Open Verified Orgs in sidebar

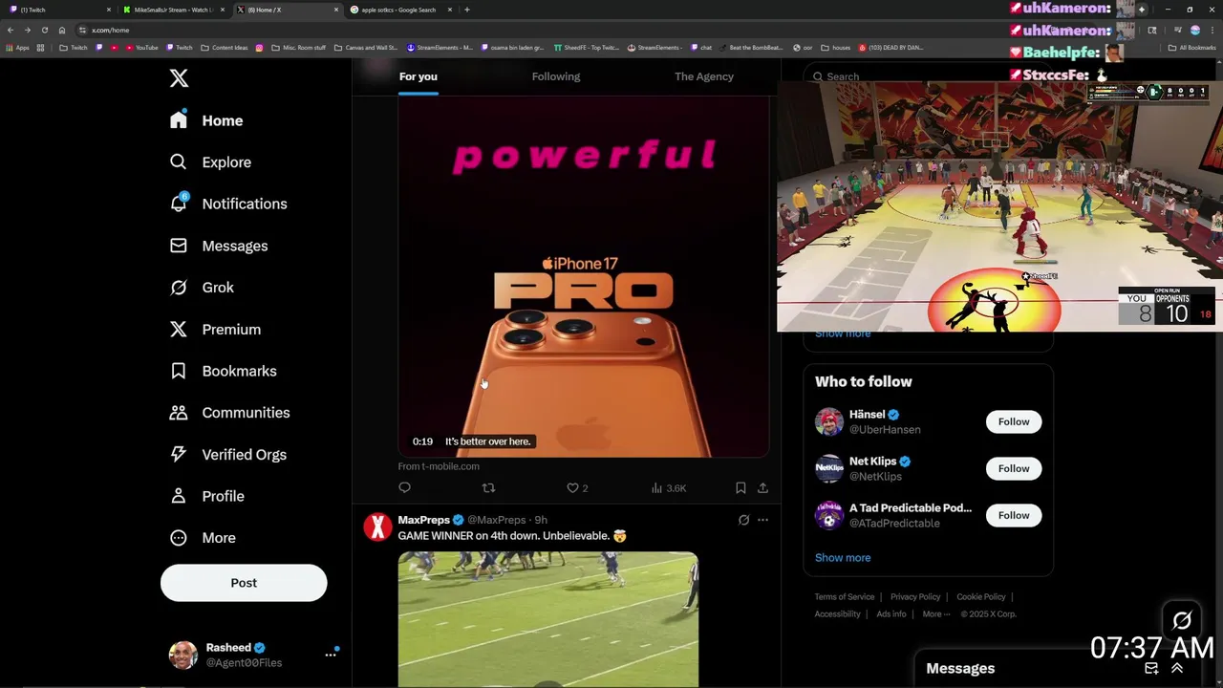pyautogui.click(x=227, y=455)
